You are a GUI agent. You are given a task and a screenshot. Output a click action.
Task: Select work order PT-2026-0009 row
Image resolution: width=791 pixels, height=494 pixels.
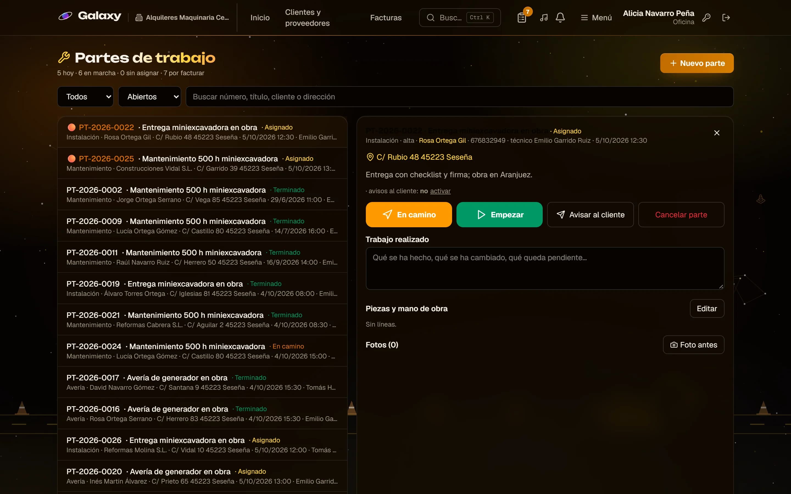click(202, 226)
